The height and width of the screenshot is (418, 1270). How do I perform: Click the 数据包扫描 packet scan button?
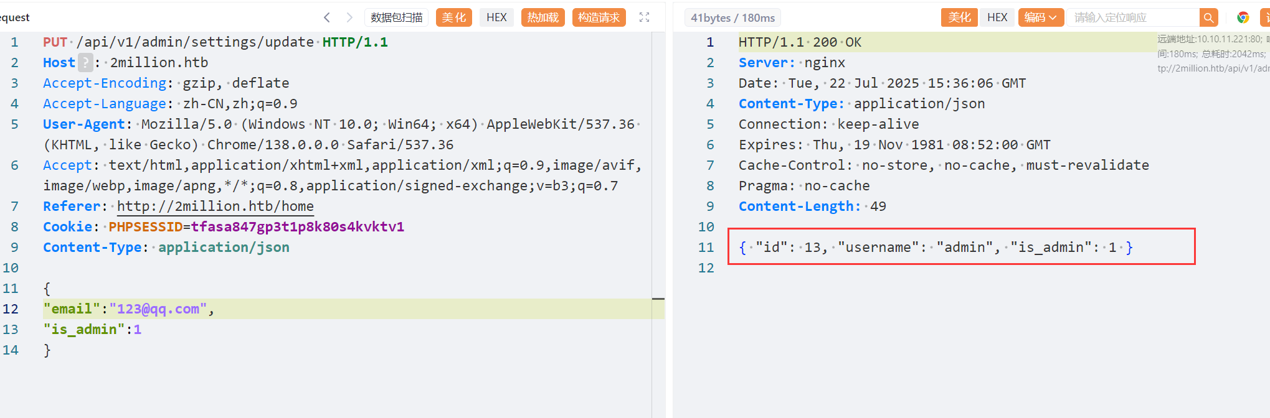click(x=396, y=17)
